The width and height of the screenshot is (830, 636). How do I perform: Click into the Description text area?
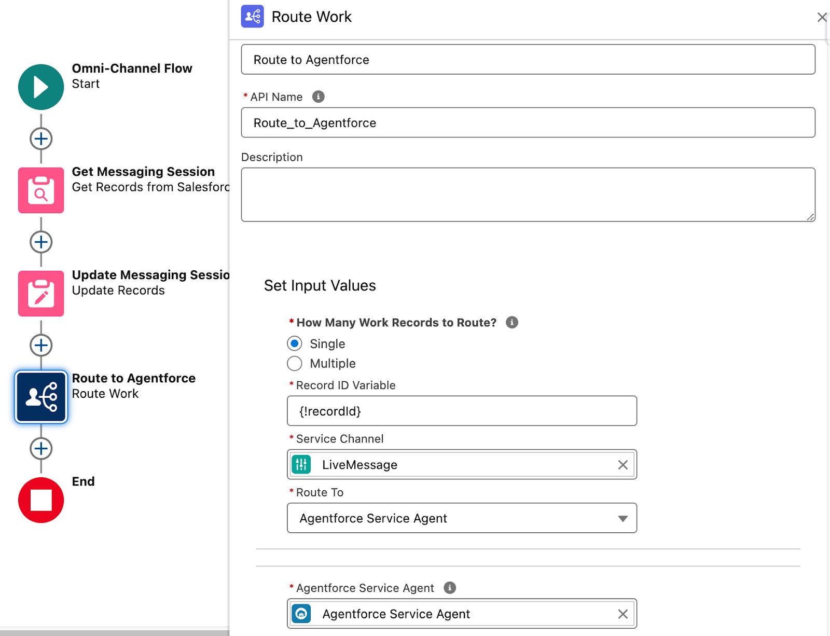click(528, 195)
